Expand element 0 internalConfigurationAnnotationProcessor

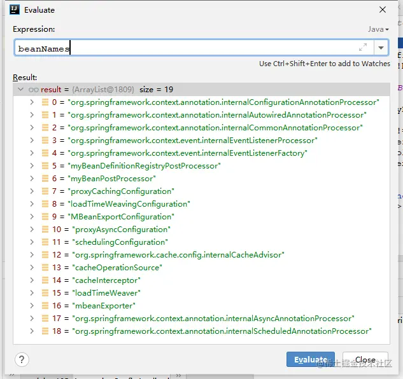[32, 102]
